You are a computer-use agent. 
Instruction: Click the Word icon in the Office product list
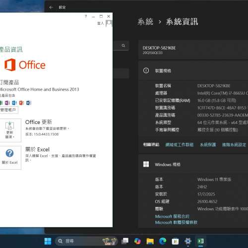pyautogui.click(x=29, y=103)
